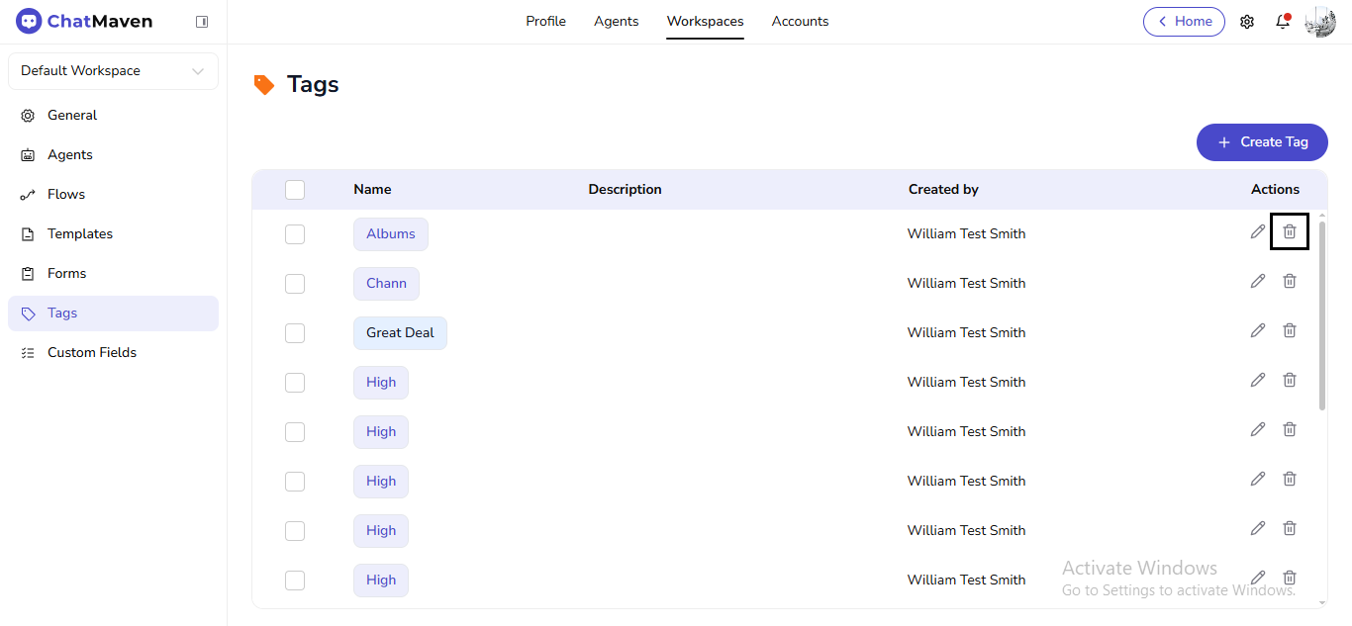This screenshot has height=626, width=1352.
Task: Go to the Accounts tab
Action: (x=800, y=22)
